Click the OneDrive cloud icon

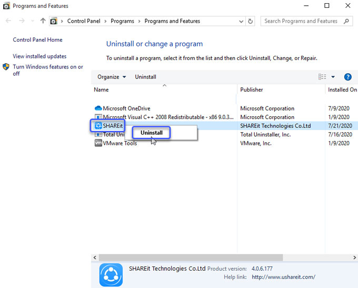coord(98,108)
